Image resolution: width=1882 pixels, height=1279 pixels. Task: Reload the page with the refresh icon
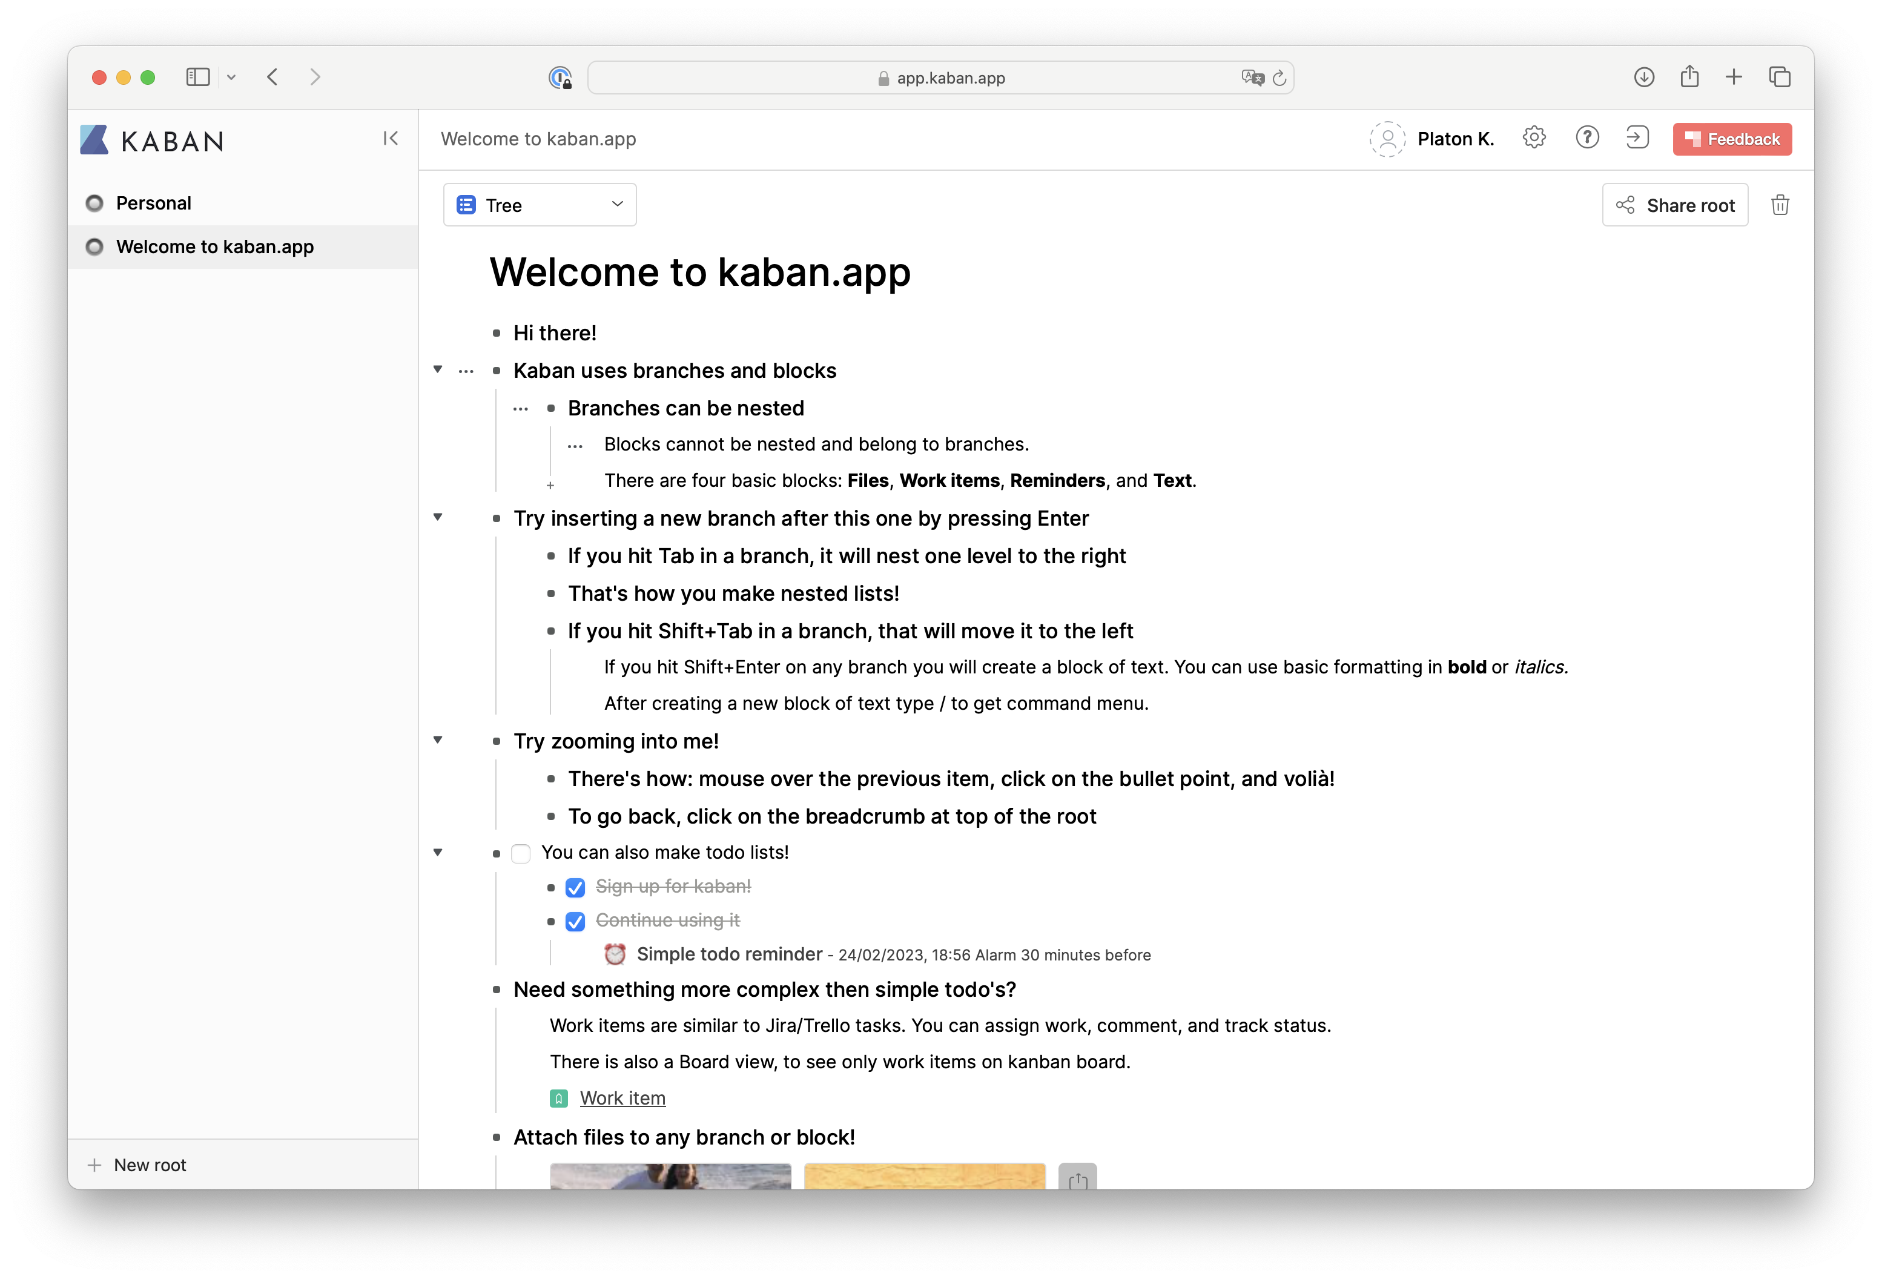tap(1279, 78)
